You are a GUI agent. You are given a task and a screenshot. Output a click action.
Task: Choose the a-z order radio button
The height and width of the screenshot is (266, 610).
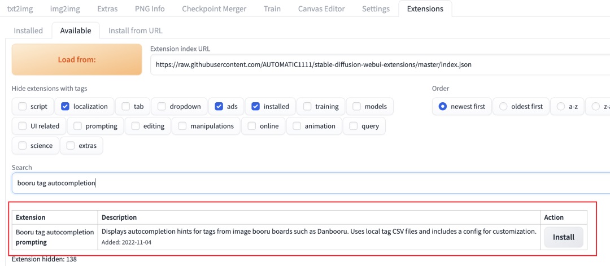point(561,106)
